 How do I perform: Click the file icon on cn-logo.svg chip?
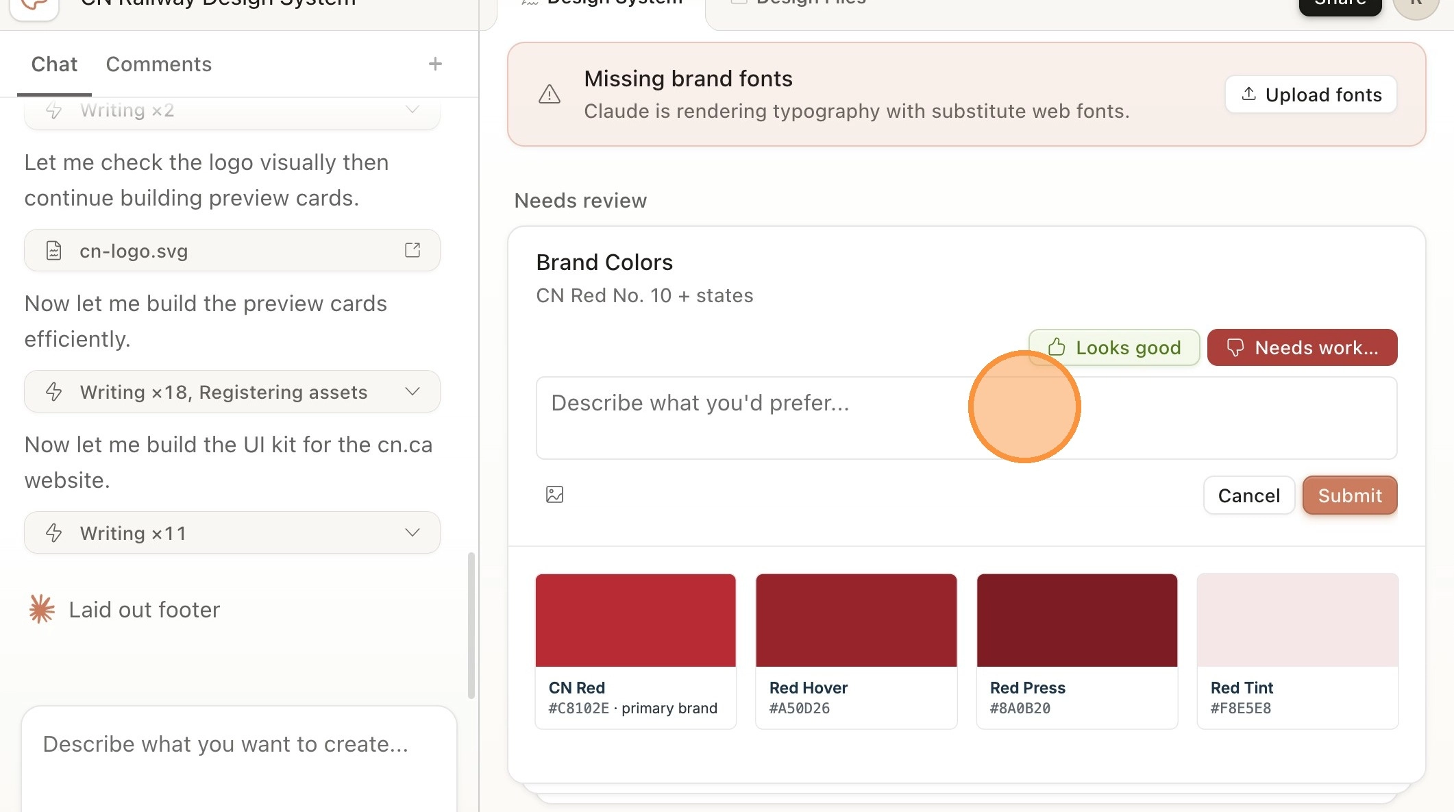(53, 251)
